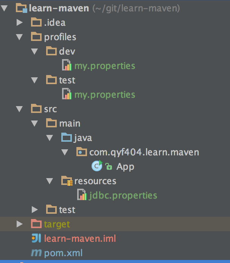Select the learn-maven.iml file name
The height and width of the screenshot is (263, 230).
tap(80, 238)
